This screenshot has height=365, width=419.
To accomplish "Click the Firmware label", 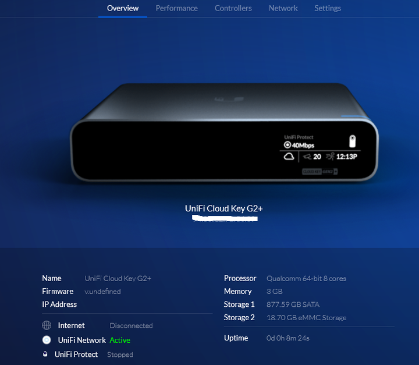I will pyautogui.click(x=58, y=292).
